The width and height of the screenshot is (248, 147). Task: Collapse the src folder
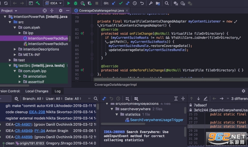pos(10,22)
